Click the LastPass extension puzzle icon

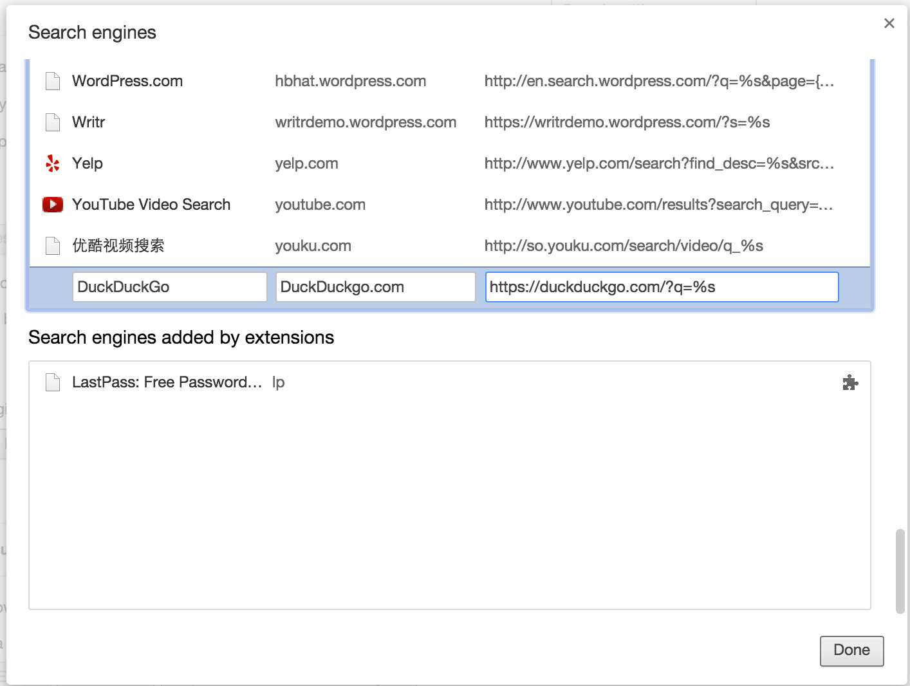(850, 382)
